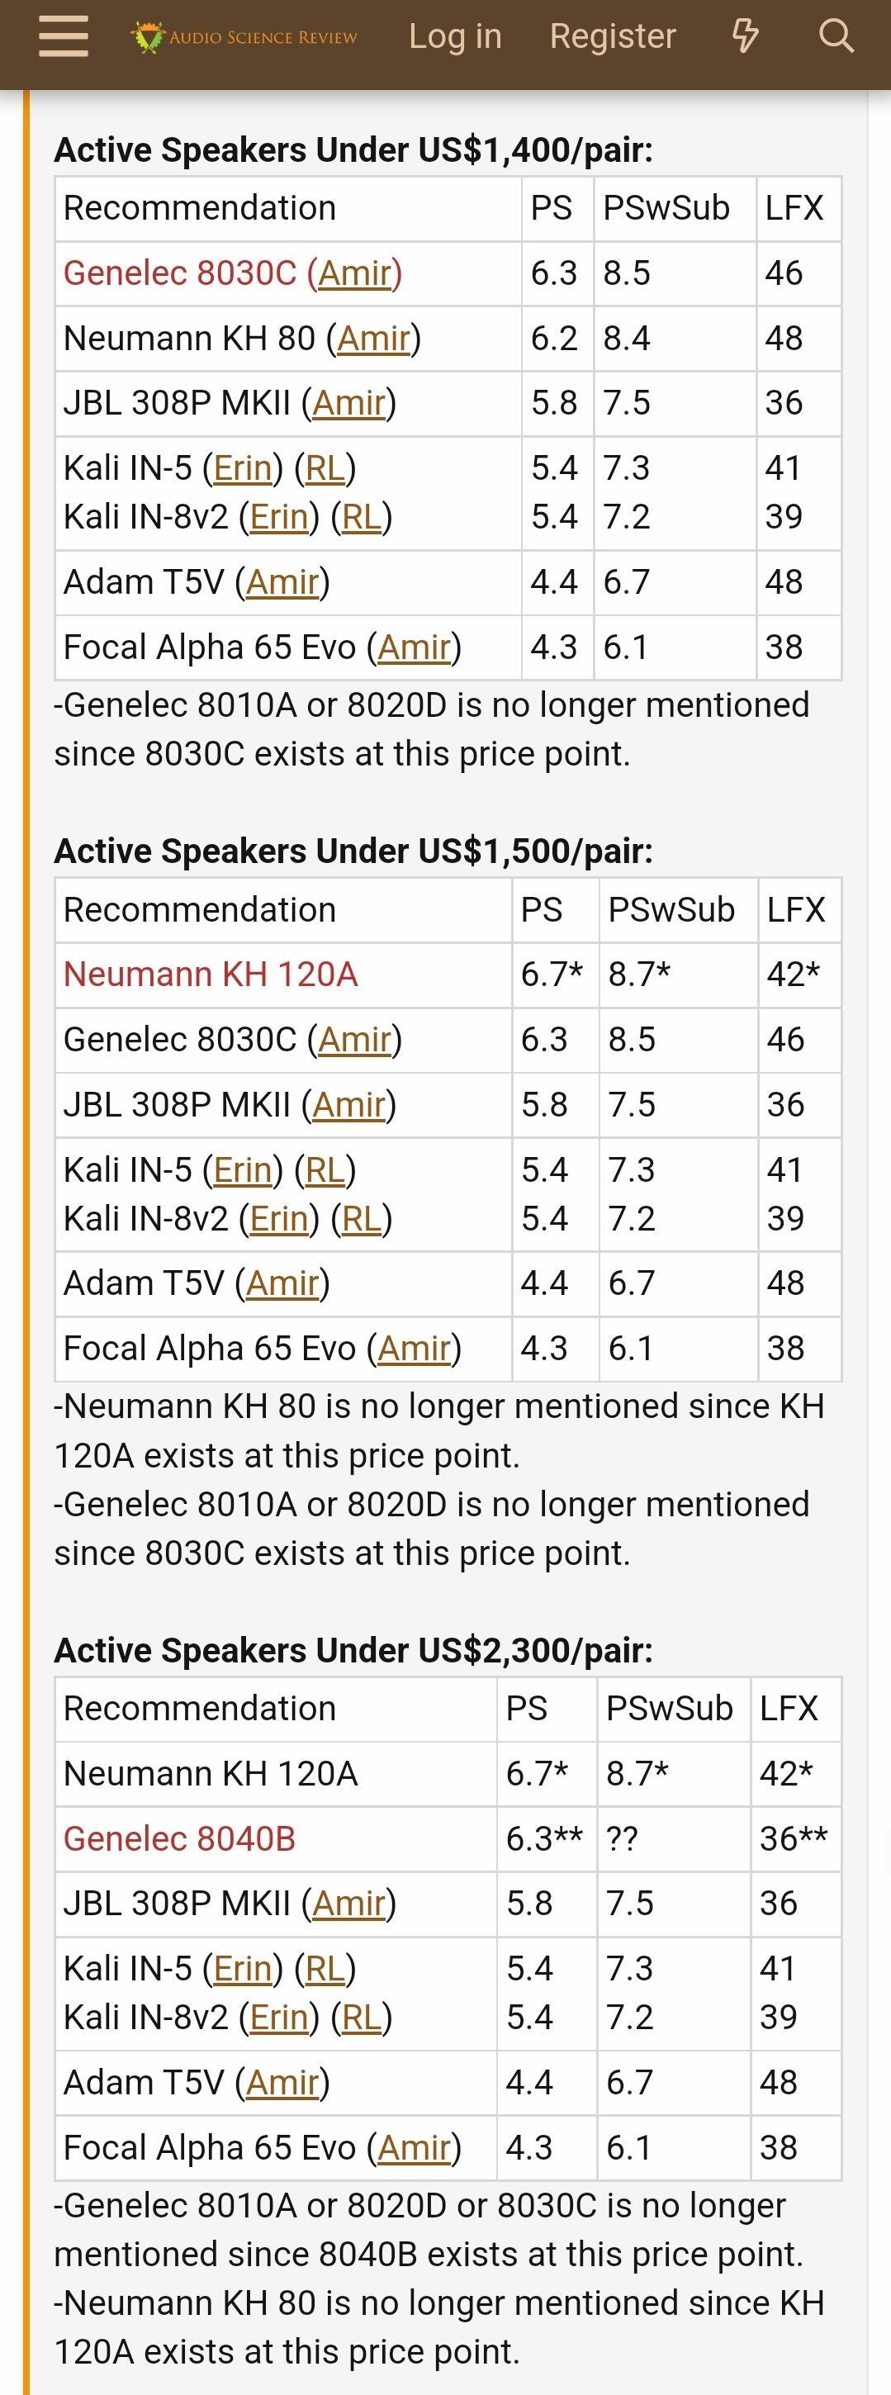Open Erin's Kali IN-5 review under $2,300

[x=243, y=1968]
